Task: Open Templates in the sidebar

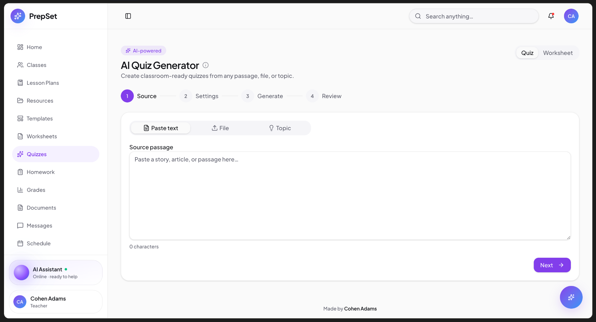Action: (56, 119)
